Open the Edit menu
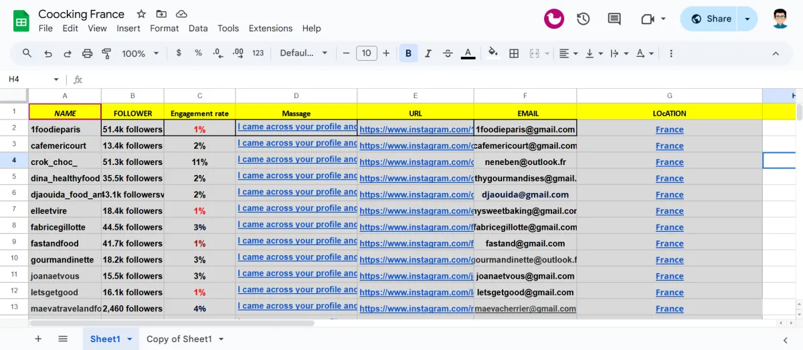 [70, 28]
